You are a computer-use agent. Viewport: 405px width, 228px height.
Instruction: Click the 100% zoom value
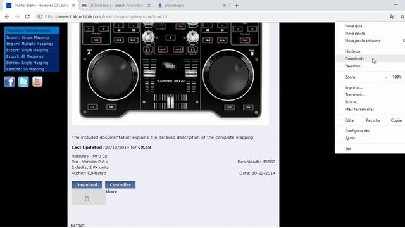click(x=397, y=77)
